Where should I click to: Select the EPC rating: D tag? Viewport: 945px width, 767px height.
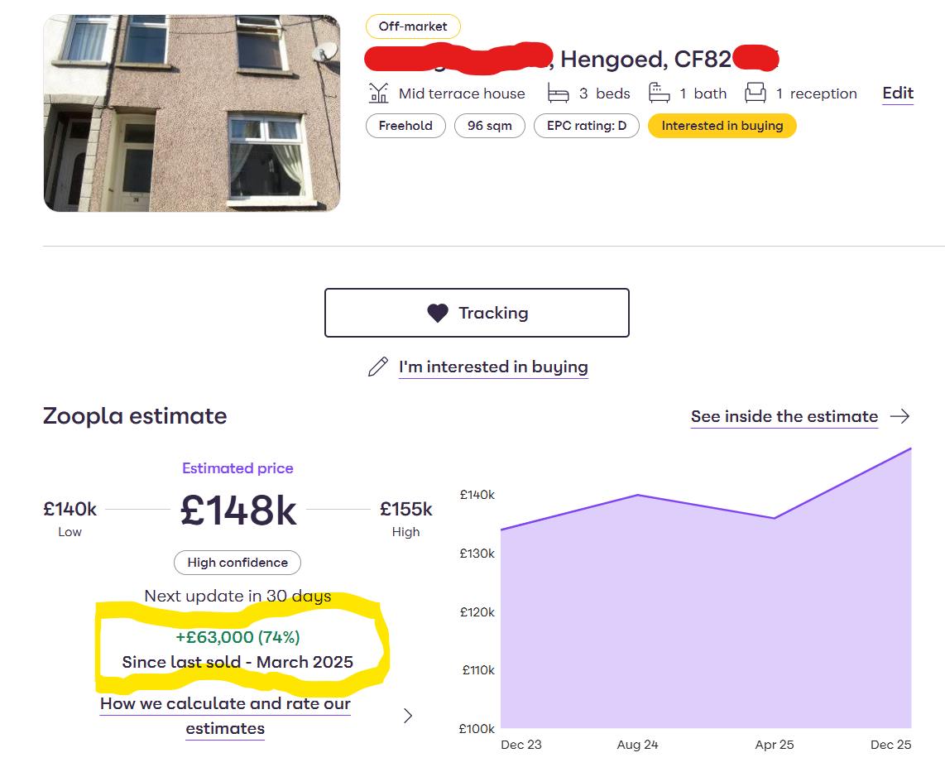point(587,126)
